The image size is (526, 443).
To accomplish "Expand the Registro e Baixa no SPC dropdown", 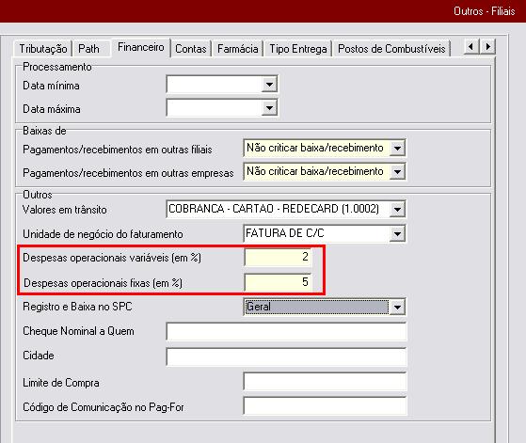I will point(397,307).
